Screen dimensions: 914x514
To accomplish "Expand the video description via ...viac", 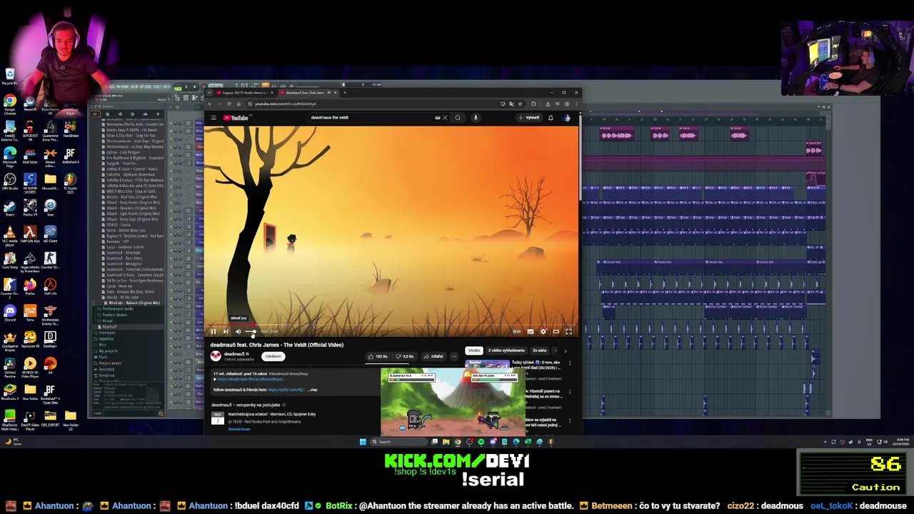I will click(x=313, y=390).
